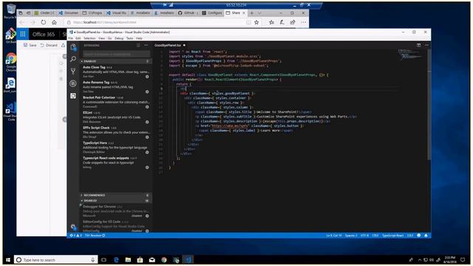Change indentation via Spaces: 2 status item

click(351, 235)
